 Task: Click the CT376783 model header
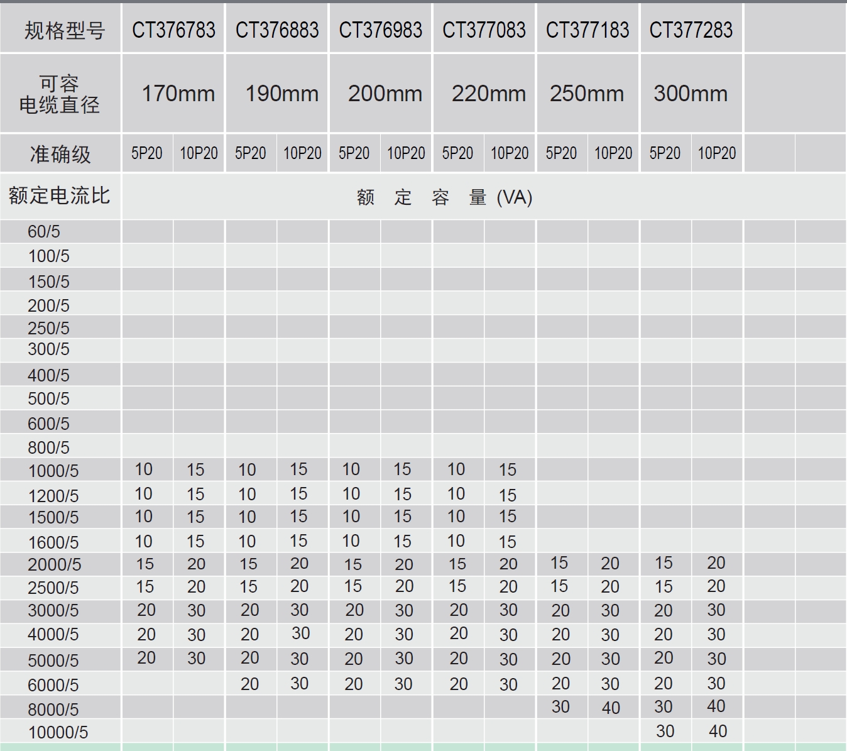tap(173, 30)
